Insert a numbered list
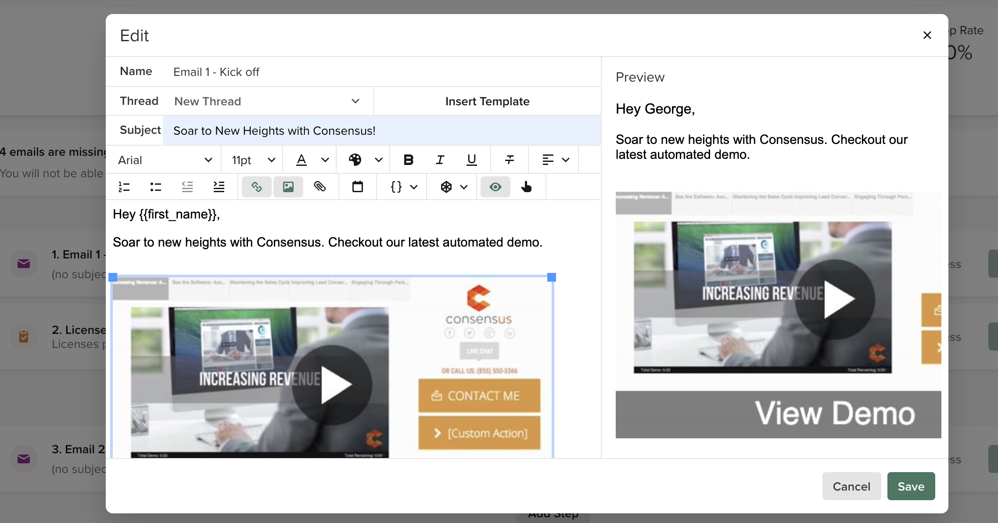998x523 pixels. point(124,187)
